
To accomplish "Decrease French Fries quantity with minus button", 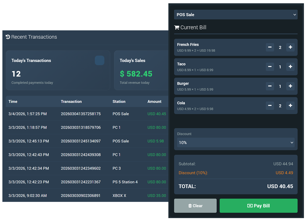I will (x=270, y=47).
